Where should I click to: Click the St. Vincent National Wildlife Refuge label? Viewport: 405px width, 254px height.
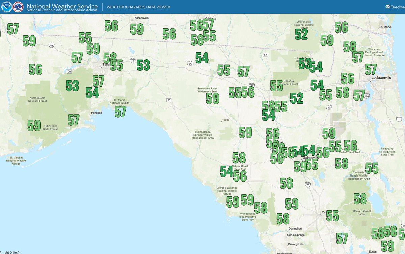pos(16,160)
